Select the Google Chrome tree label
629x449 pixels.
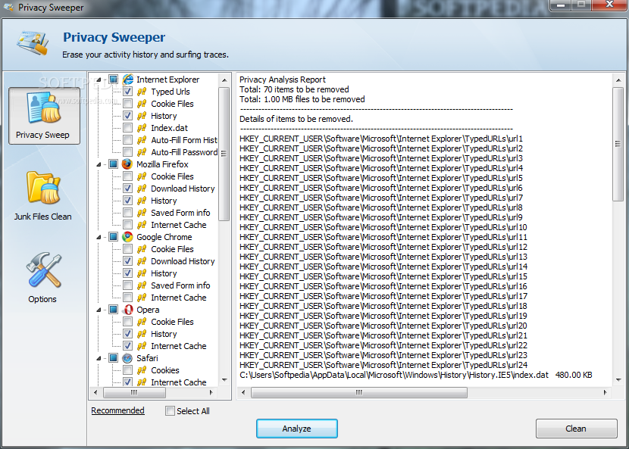click(164, 237)
